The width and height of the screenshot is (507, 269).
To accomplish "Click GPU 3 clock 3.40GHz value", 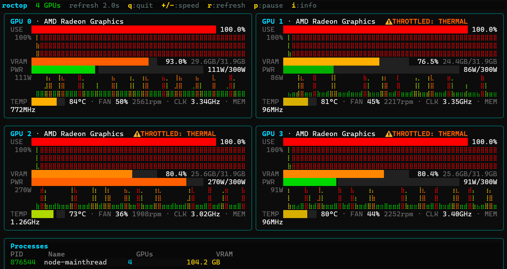I will 457,214.
